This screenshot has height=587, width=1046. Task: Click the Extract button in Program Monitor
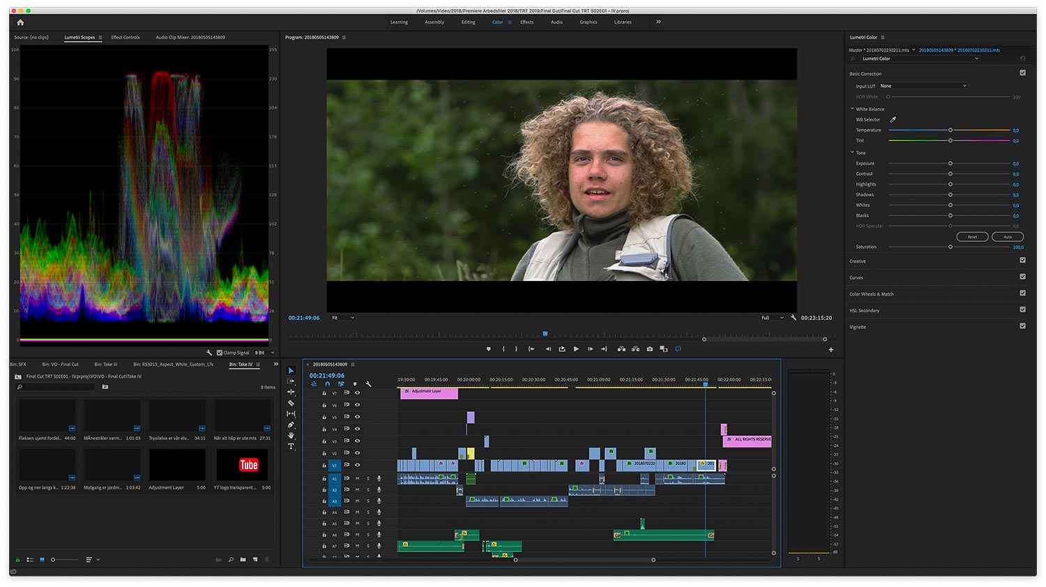pos(635,349)
